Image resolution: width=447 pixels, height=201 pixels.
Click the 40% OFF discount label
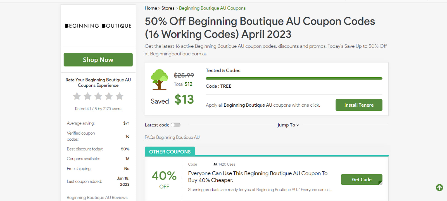(x=164, y=180)
